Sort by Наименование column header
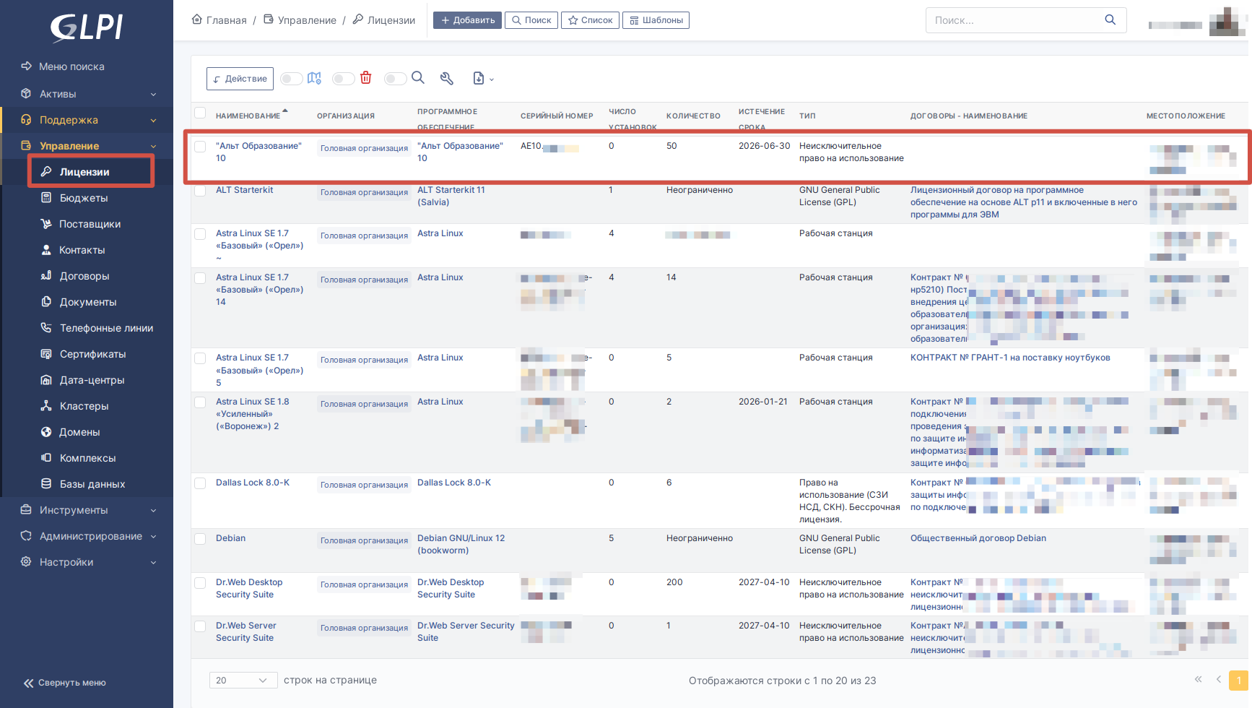This screenshot has height=708, width=1252. click(248, 116)
